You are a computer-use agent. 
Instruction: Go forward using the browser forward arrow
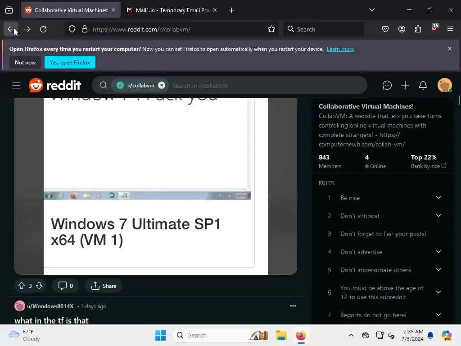coord(27,29)
